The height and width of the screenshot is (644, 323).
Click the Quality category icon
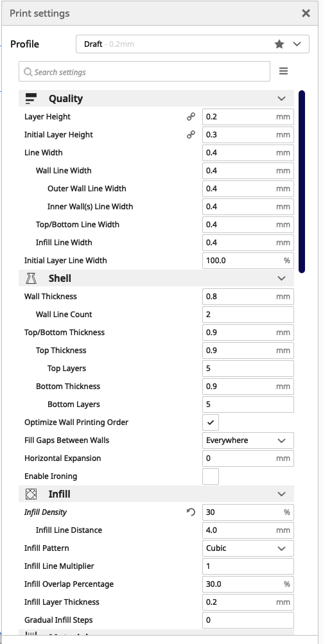click(31, 99)
